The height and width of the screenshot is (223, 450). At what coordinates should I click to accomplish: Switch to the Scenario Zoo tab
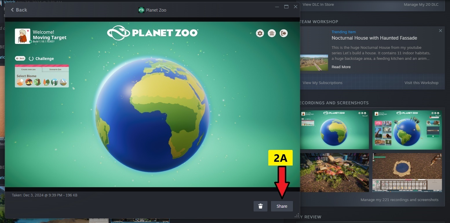click(55, 70)
